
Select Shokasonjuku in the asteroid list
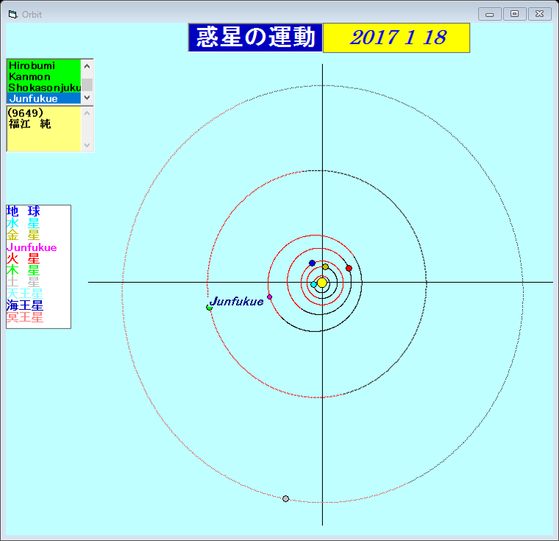[x=43, y=88]
